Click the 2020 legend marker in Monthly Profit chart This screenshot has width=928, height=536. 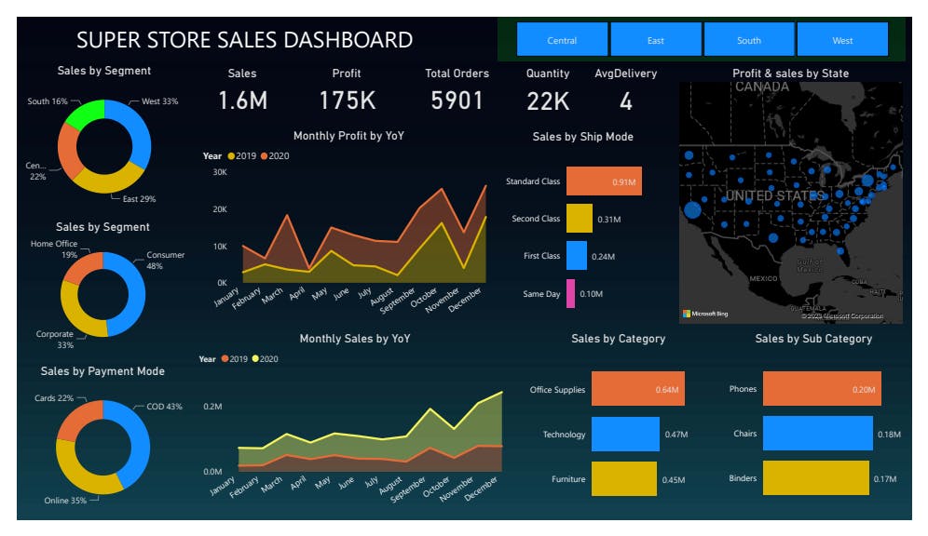(x=265, y=156)
